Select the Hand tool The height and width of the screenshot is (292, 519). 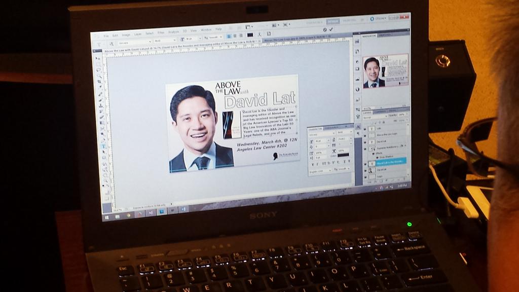[105, 174]
